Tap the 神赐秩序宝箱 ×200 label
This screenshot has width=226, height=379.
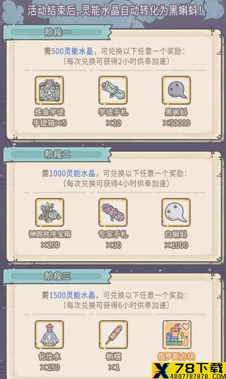point(50,239)
